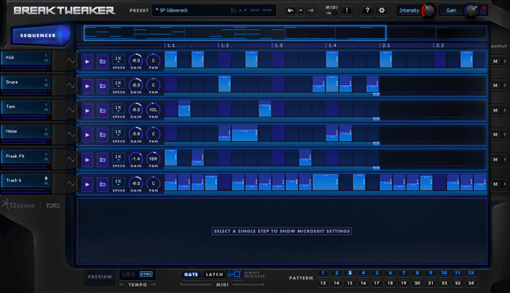Viewport: 510px width, 293px height.
Task: Click preset NEW button
Action: [267, 10]
